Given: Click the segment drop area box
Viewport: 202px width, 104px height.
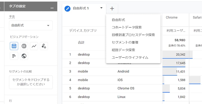Looking at the screenshot, I should pyautogui.click(x=31, y=82).
